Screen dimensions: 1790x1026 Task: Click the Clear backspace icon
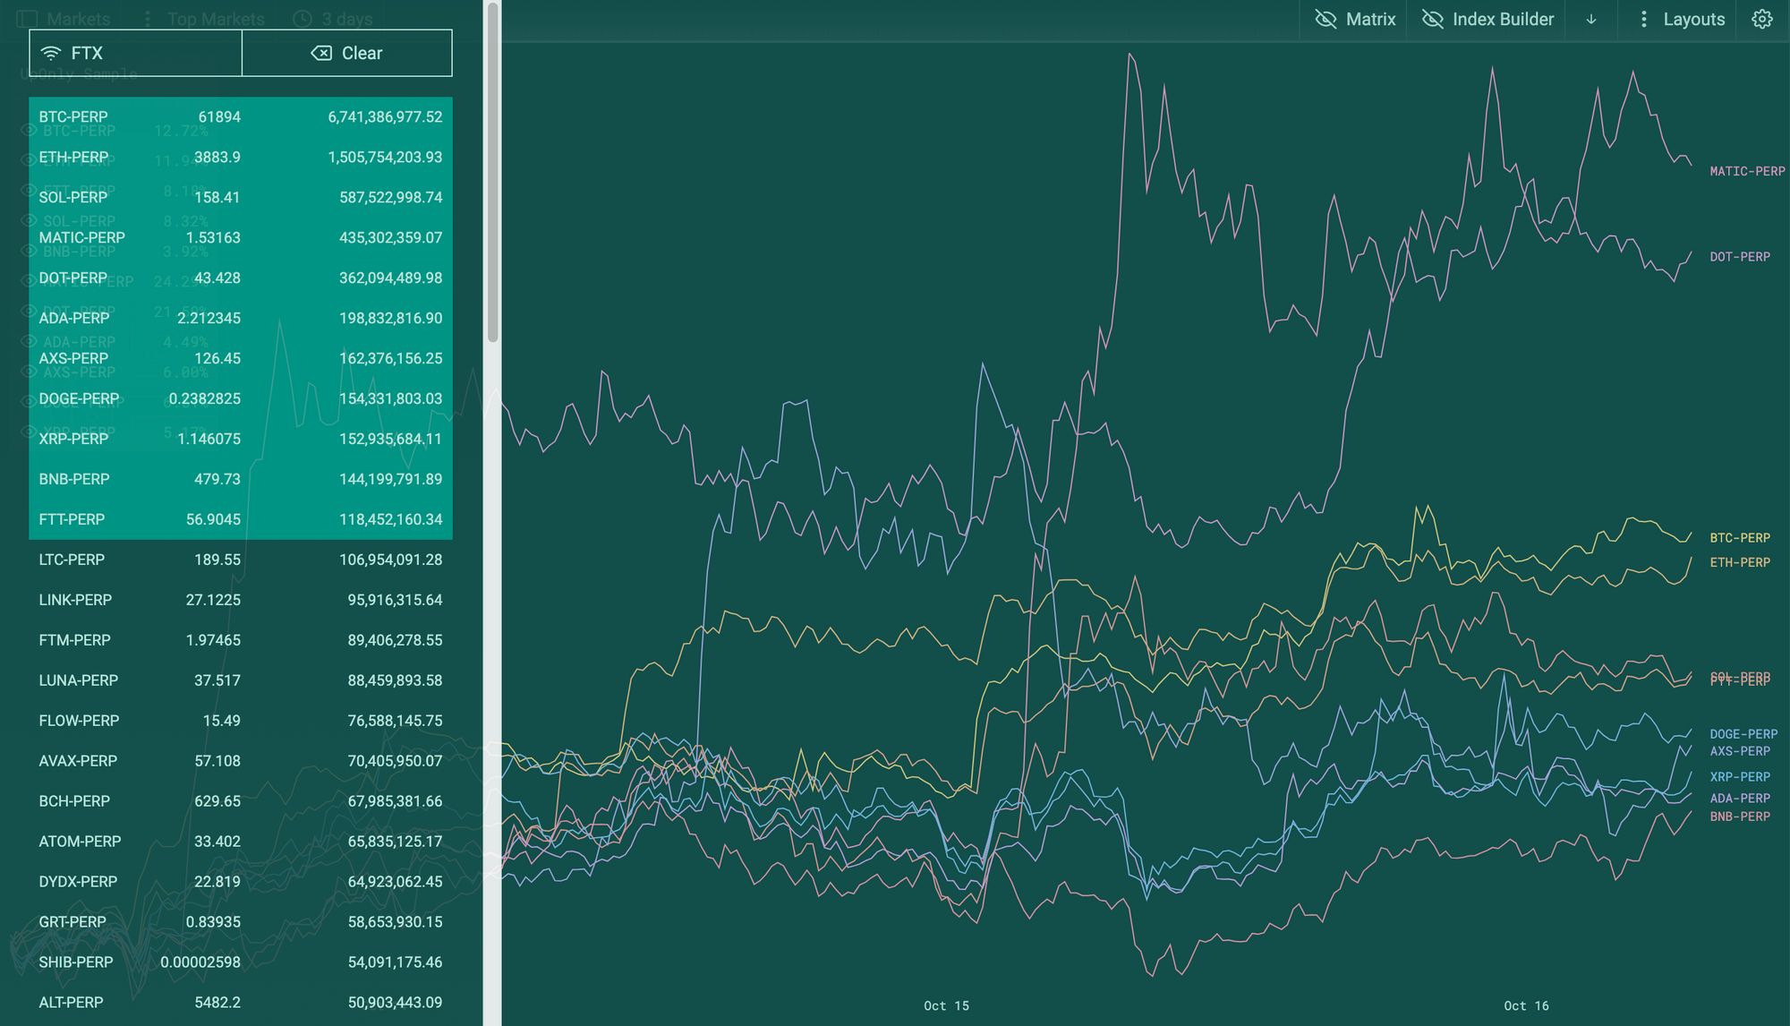click(321, 54)
